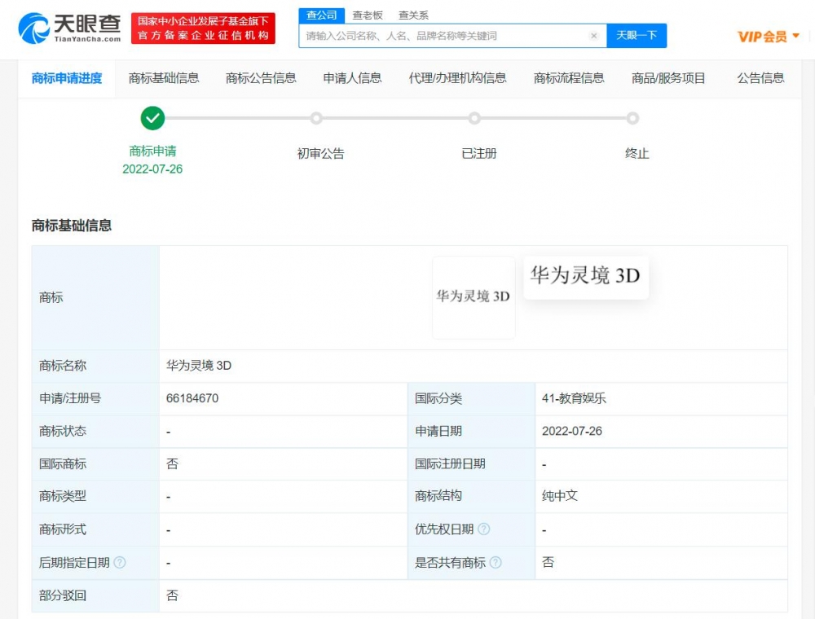The width and height of the screenshot is (815, 619).
Task: Clear the search box with the X icon
Action: coord(593,36)
